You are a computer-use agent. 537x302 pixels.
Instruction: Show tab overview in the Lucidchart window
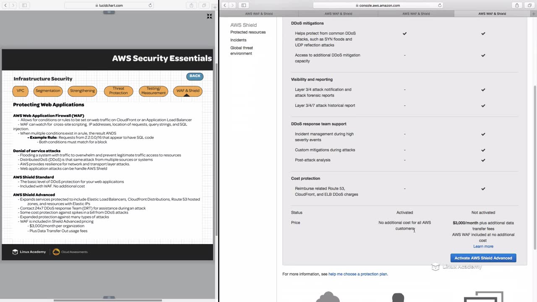coord(204,5)
